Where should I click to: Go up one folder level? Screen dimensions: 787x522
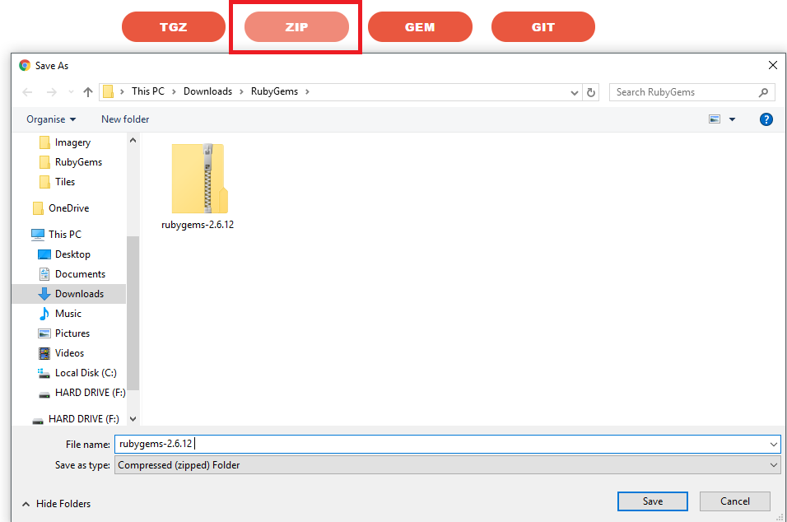pos(88,92)
